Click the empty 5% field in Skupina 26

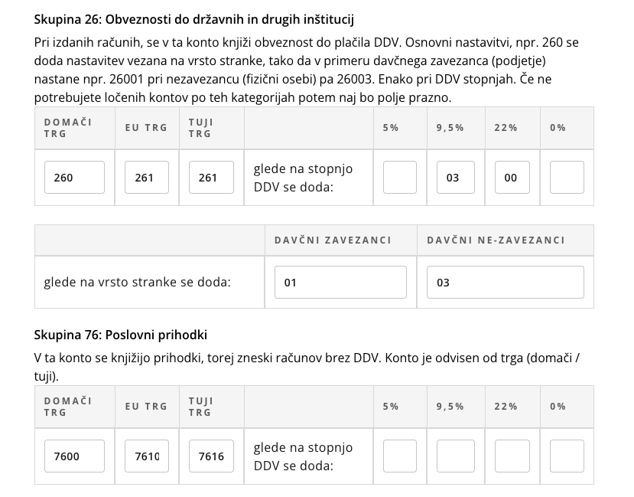coord(400,178)
